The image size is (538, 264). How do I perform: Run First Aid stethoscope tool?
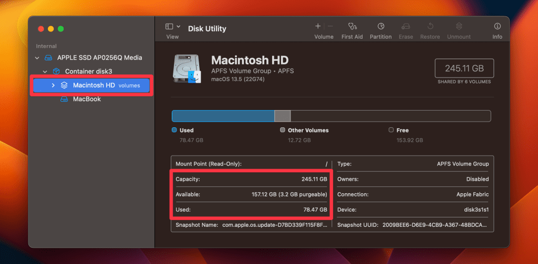pos(352,26)
